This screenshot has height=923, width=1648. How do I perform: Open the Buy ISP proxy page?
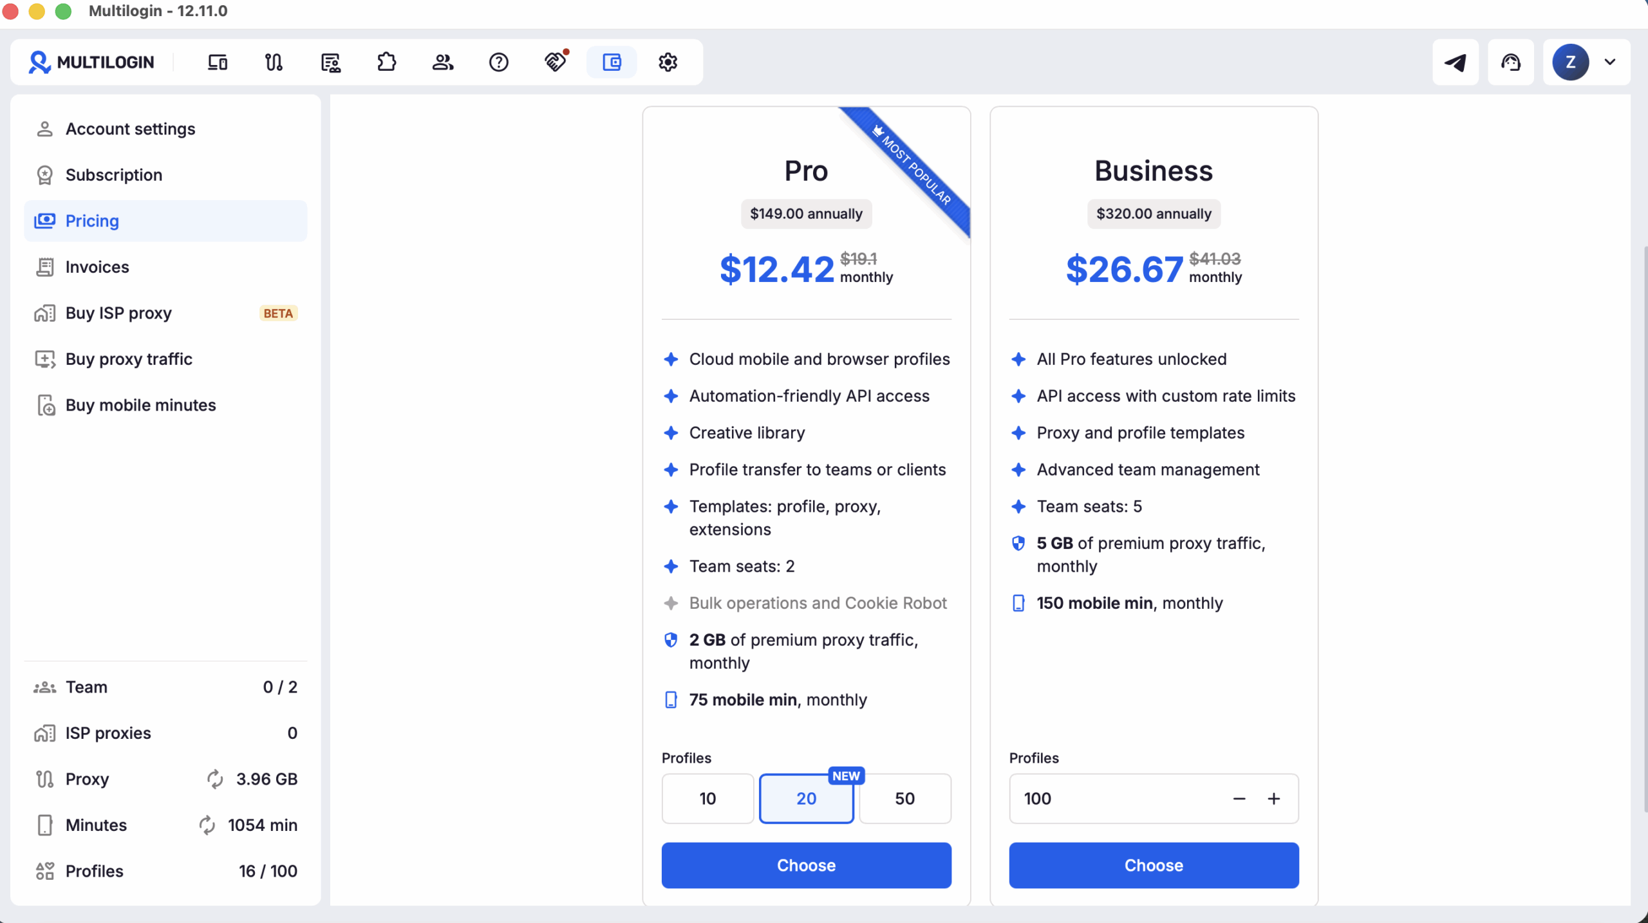tap(165, 313)
